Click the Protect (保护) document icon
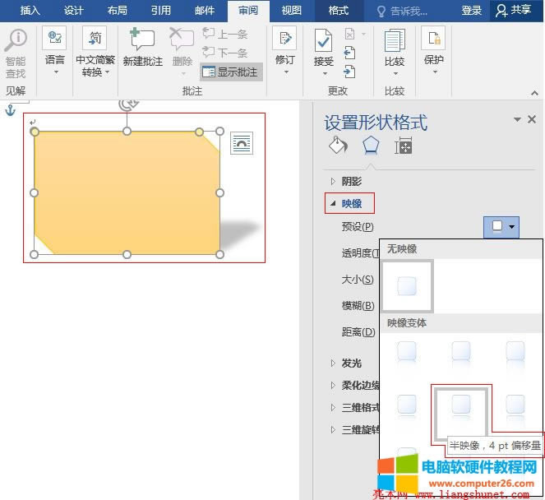545x500 pixels. 433,41
